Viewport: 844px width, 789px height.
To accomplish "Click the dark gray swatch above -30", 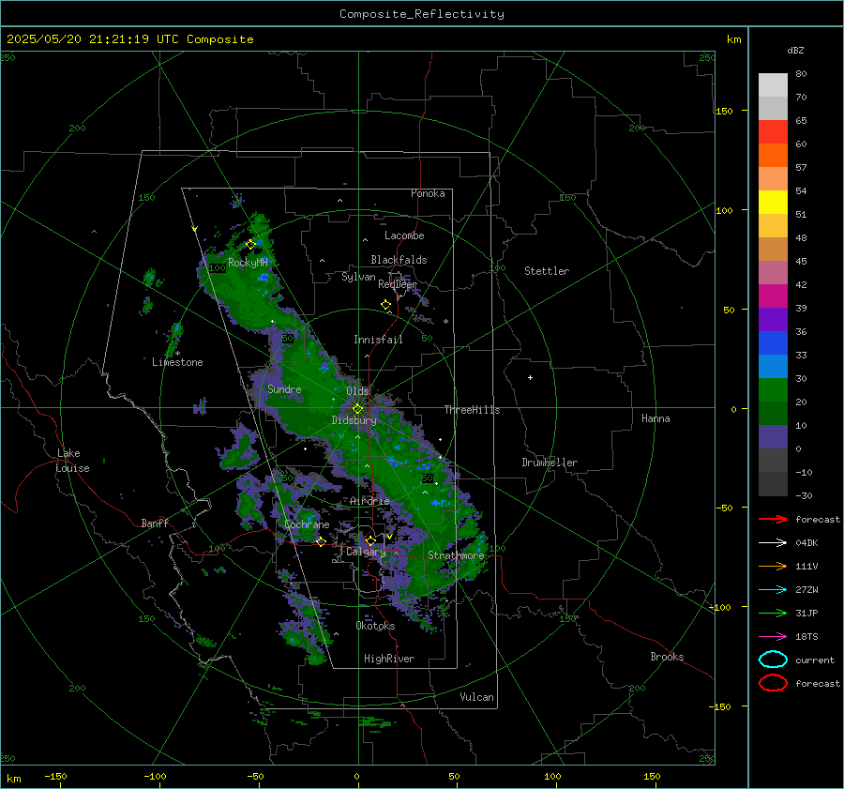I will pyautogui.click(x=773, y=484).
